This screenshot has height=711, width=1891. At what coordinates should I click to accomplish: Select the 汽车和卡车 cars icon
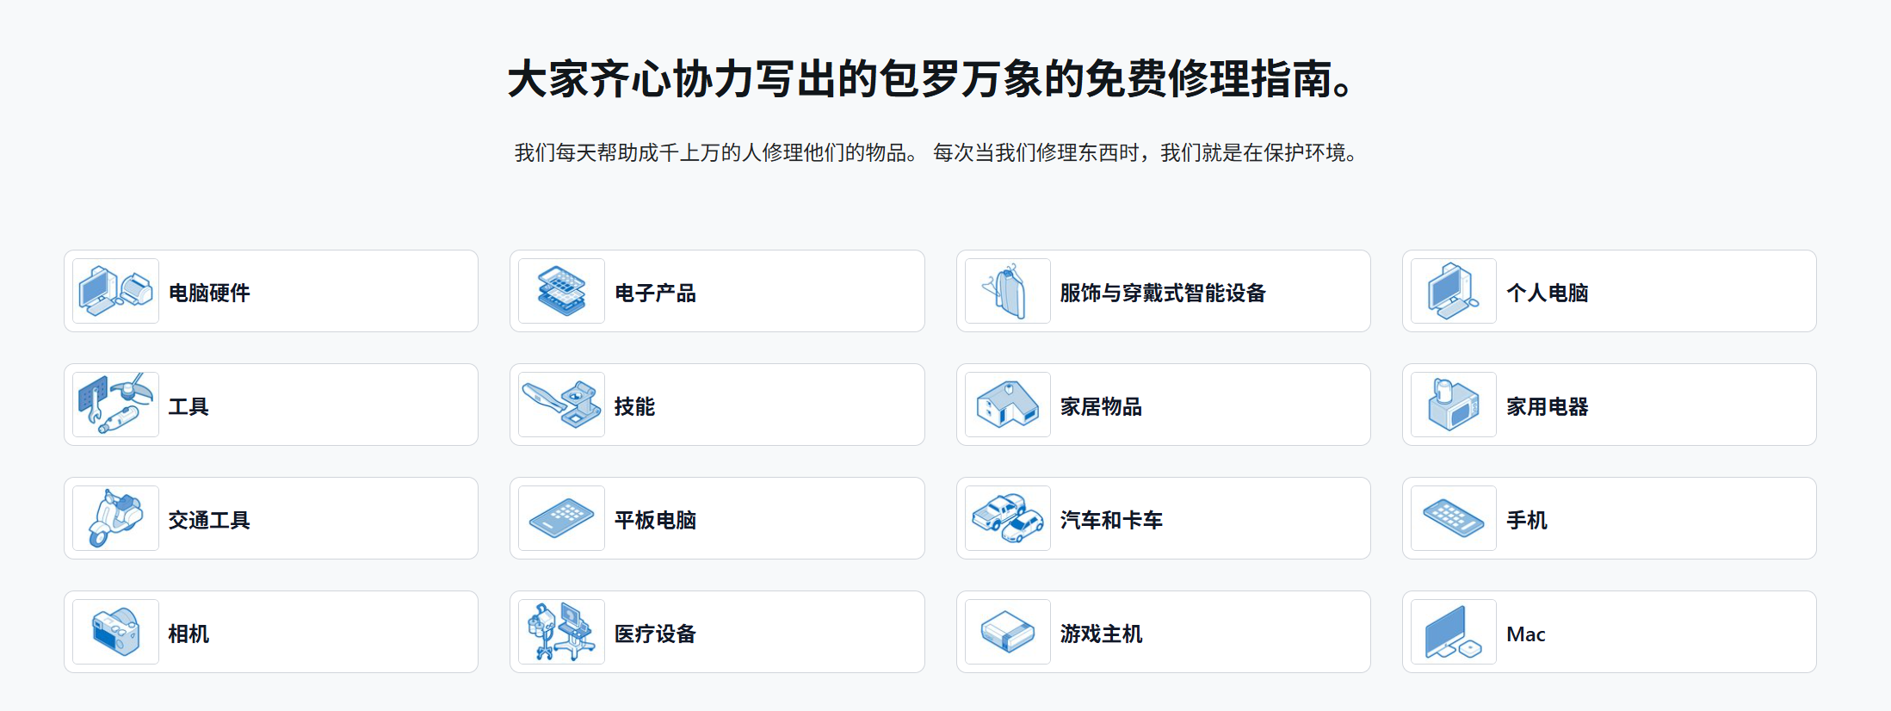pyautogui.click(x=1008, y=518)
